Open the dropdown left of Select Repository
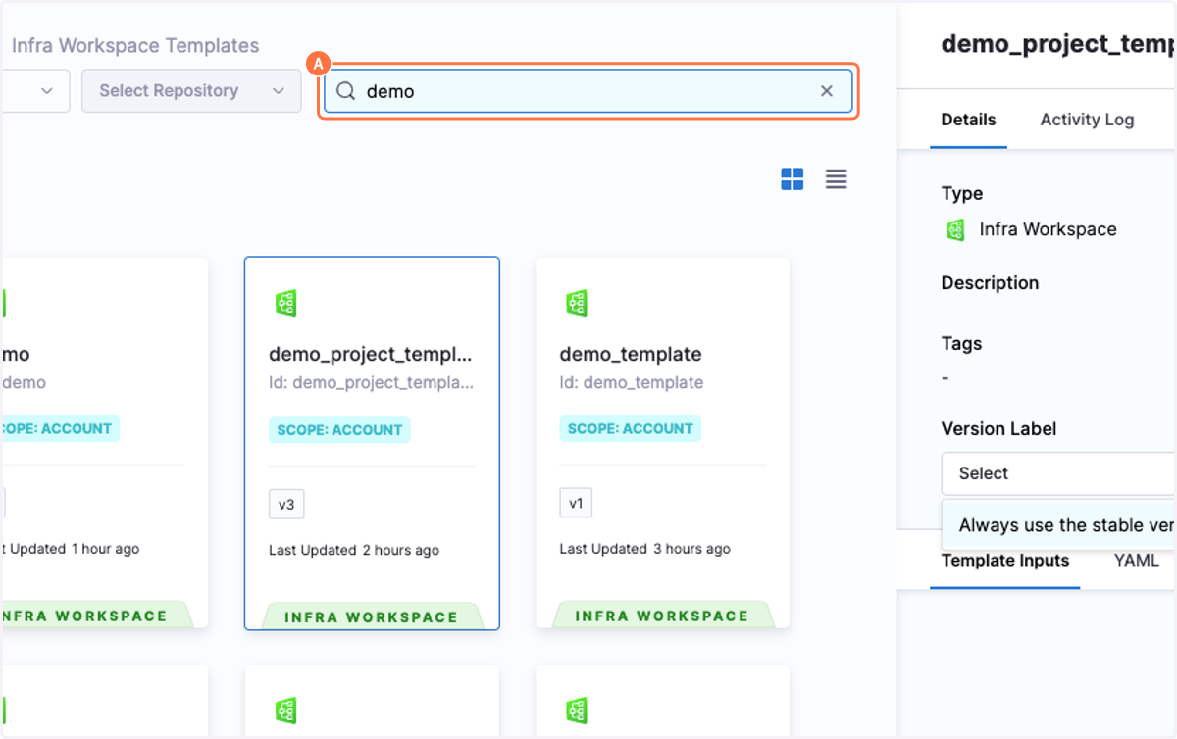This screenshot has width=1177, height=739. [x=34, y=91]
